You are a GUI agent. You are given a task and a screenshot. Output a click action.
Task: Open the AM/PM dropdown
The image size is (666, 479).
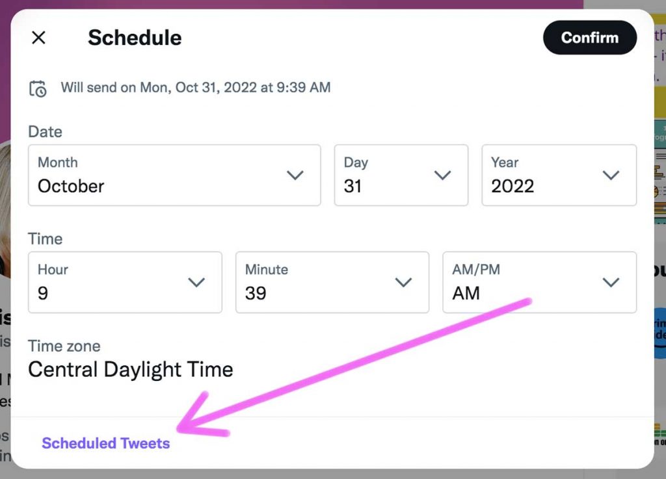[539, 282]
